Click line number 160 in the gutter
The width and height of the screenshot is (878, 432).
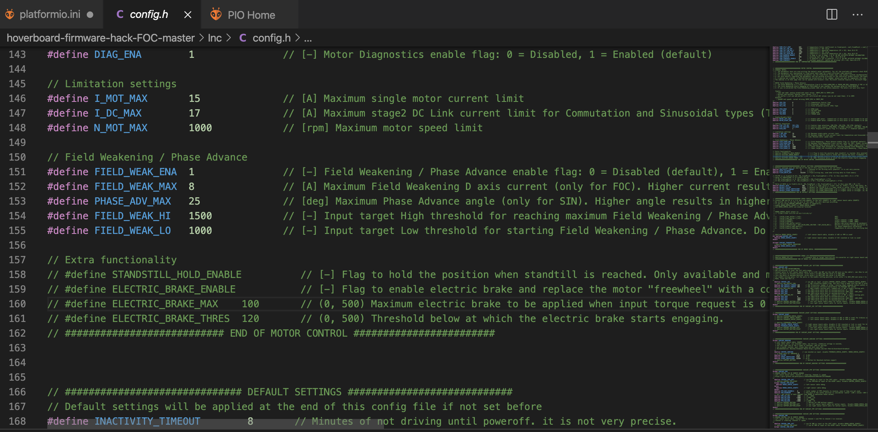(x=17, y=304)
